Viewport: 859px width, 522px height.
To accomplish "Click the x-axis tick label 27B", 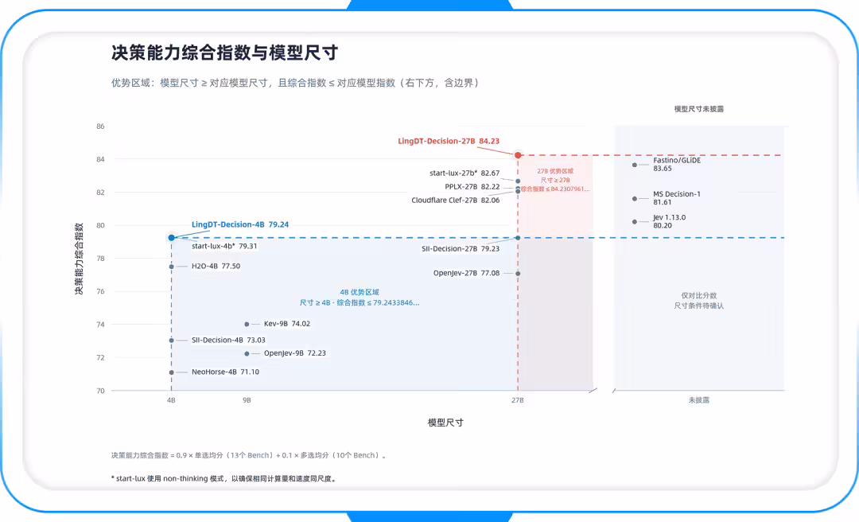I will click(x=518, y=400).
